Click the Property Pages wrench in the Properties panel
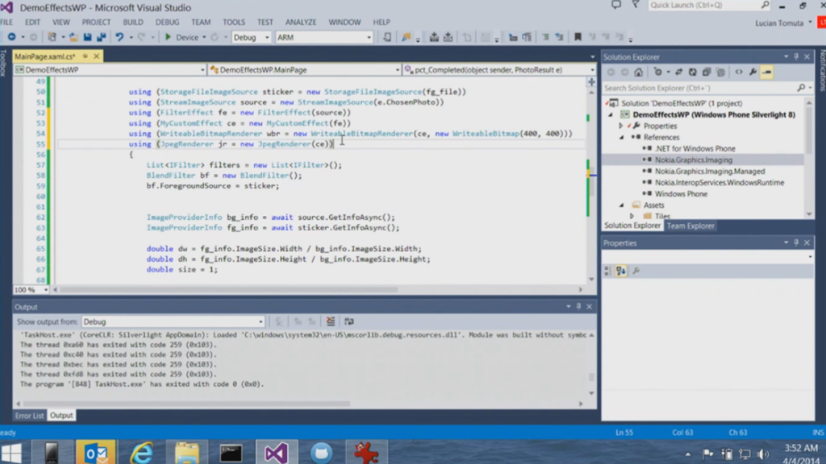826x464 pixels. (x=636, y=271)
